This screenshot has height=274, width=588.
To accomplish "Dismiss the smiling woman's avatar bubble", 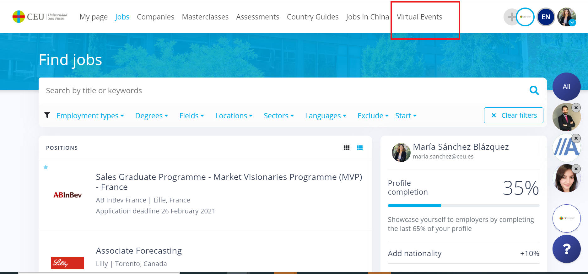I will (576, 169).
